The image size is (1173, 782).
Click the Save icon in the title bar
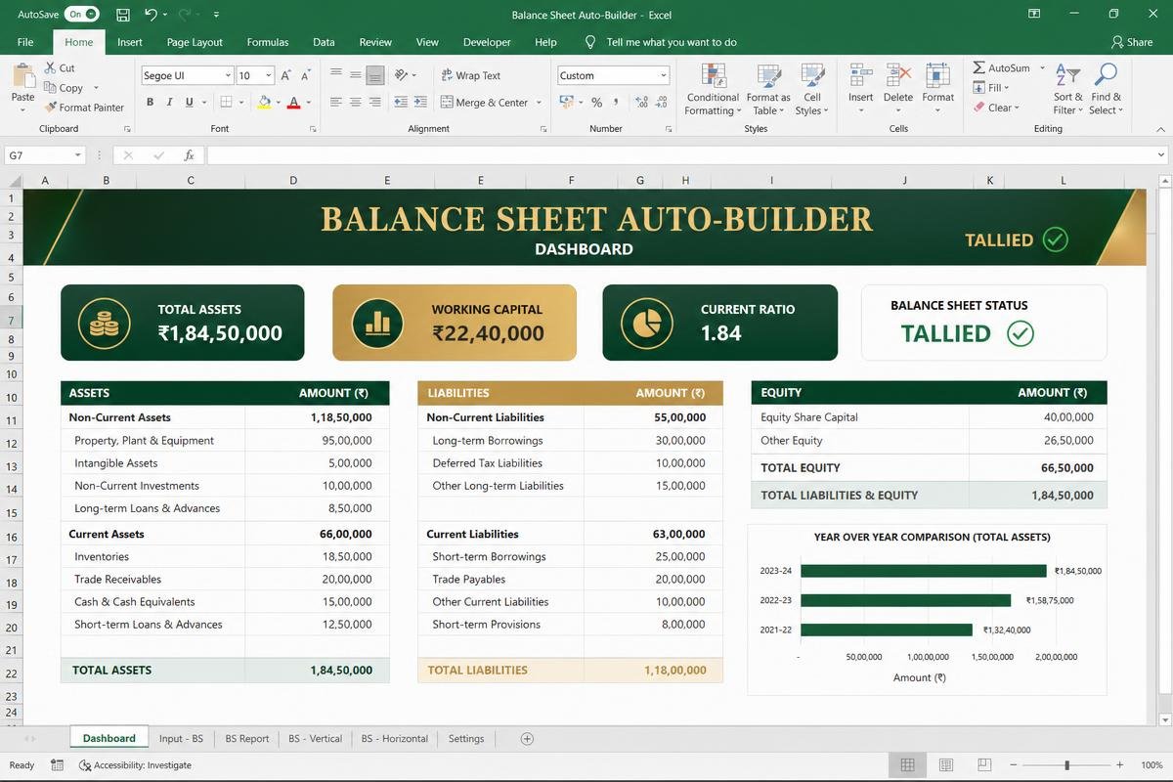point(122,15)
